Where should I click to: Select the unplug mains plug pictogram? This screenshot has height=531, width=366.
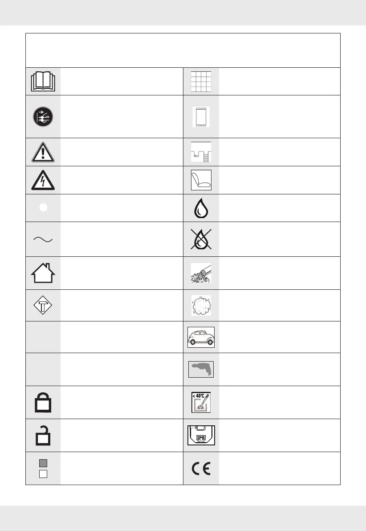click(x=43, y=116)
